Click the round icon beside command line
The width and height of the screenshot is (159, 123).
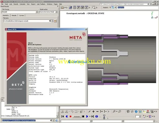tap(57, 121)
